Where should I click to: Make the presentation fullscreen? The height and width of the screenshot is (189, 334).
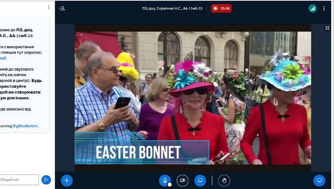click(327, 28)
